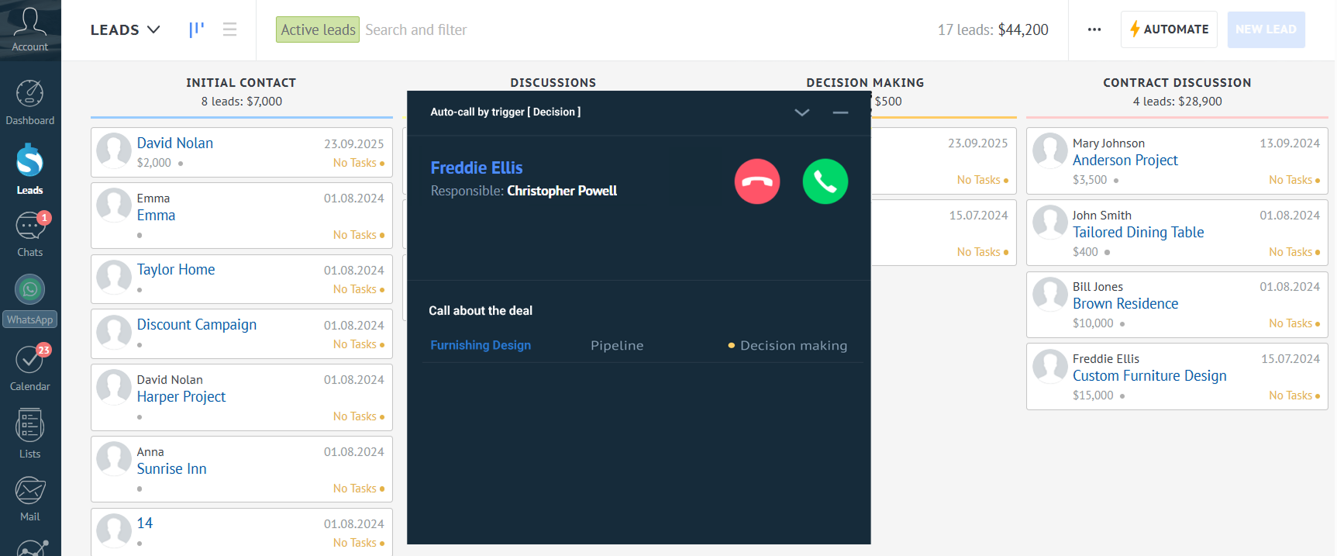
Task: Switch to list view layout
Action: coord(229,29)
